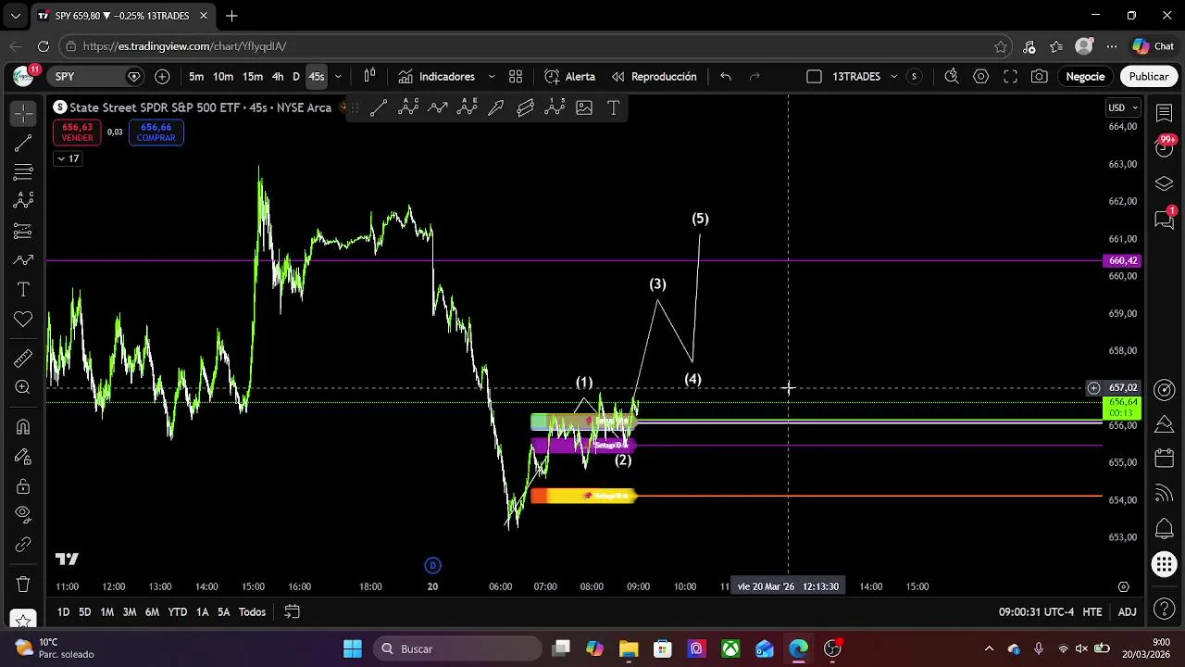The width and height of the screenshot is (1185, 667).
Task: Undo the last chart action
Action: (726, 77)
